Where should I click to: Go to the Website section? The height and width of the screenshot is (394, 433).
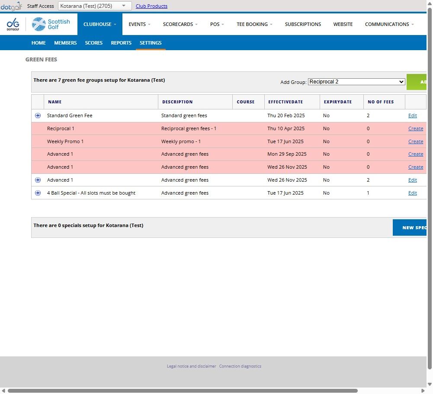click(343, 24)
